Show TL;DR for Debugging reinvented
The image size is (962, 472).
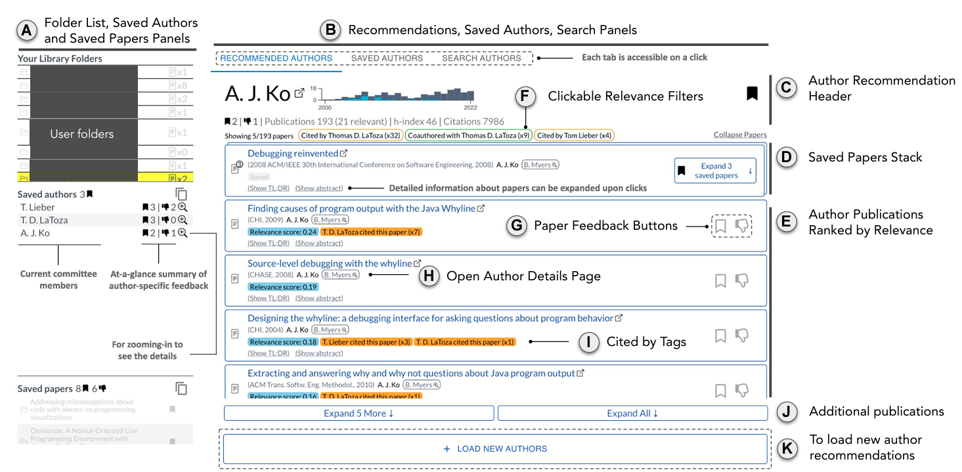(x=268, y=188)
